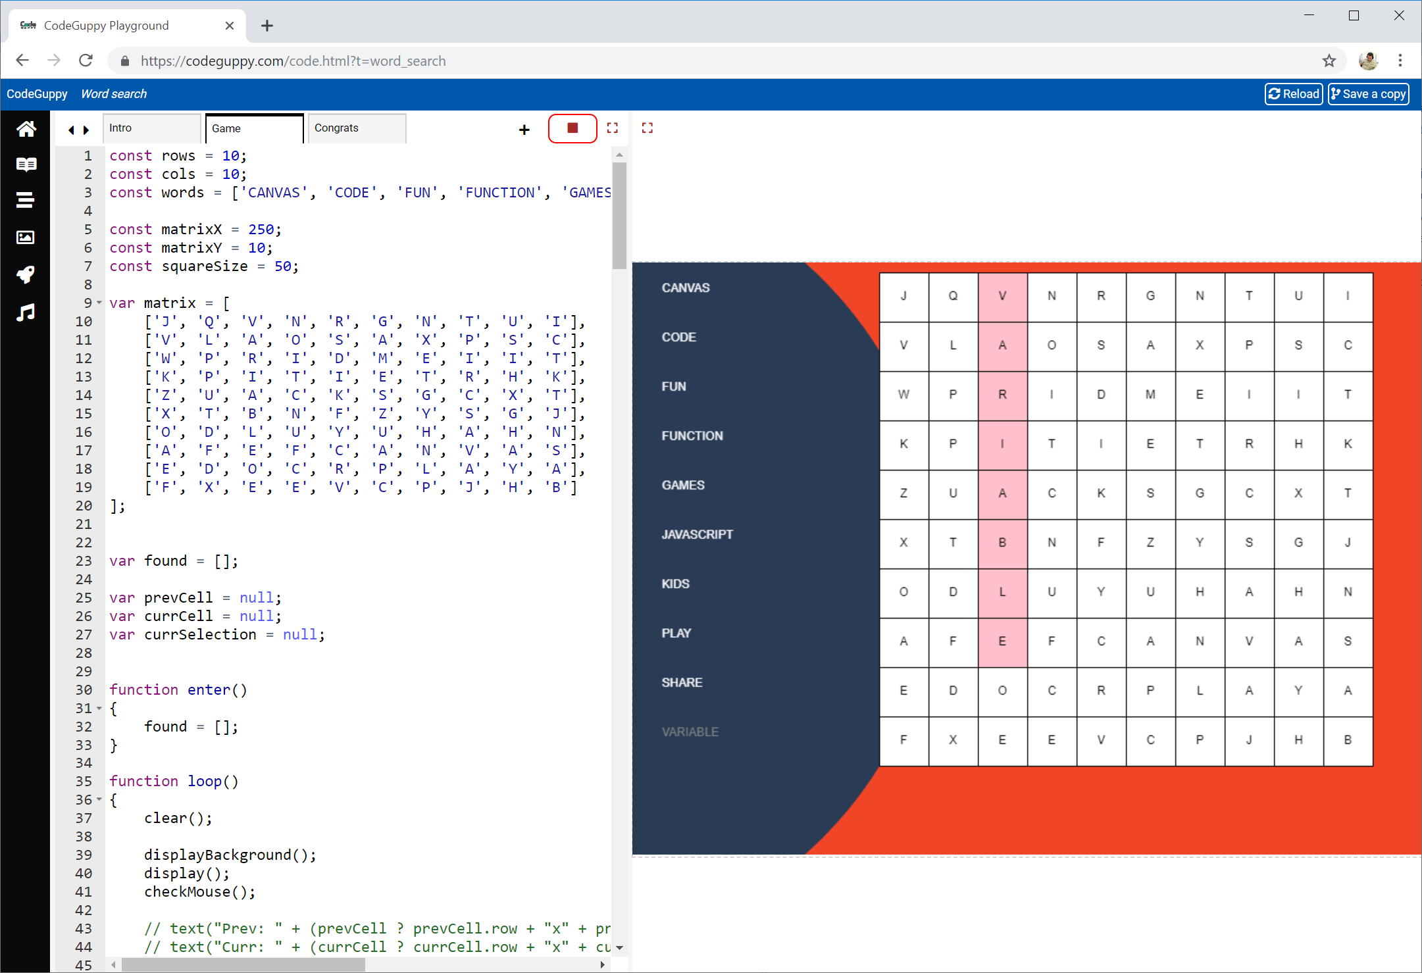The image size is (1422, 973).
Task: Open the music note sidebar icon
Action: (26, 312)
